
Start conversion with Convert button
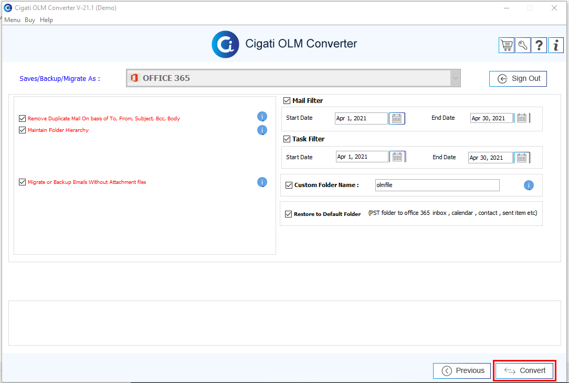(524, 370)
